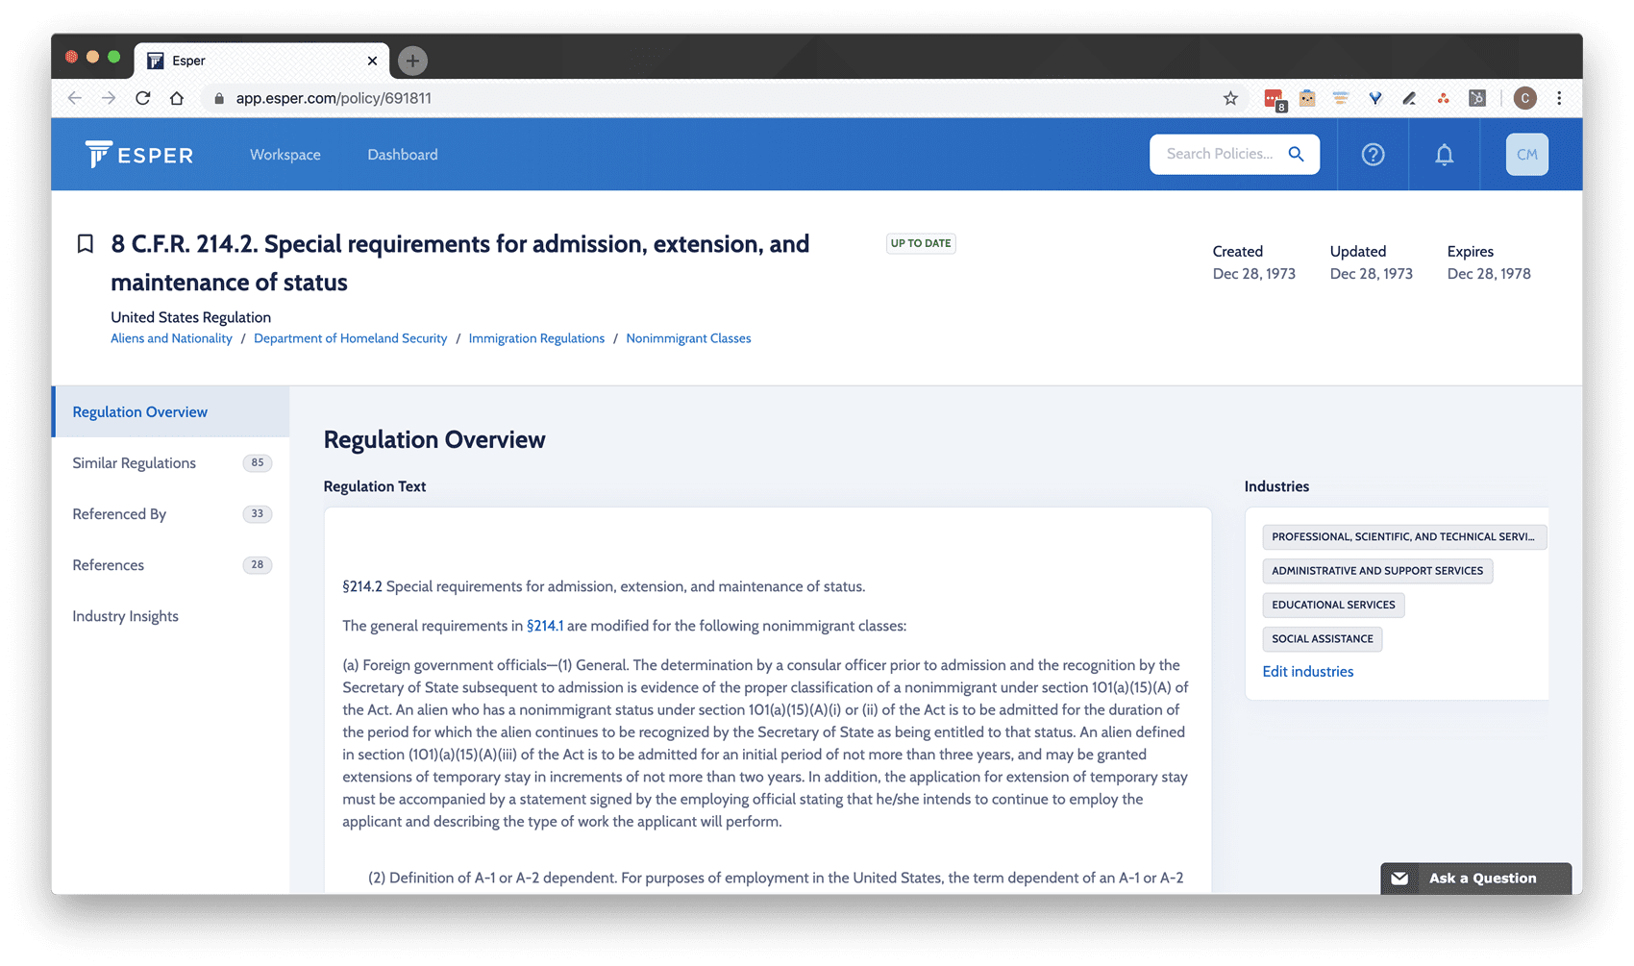Click the Esper logo
The height and width of the screenshot is (966, 1634).
139,154
